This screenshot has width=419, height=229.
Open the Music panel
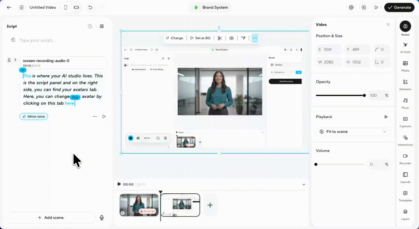405,102
